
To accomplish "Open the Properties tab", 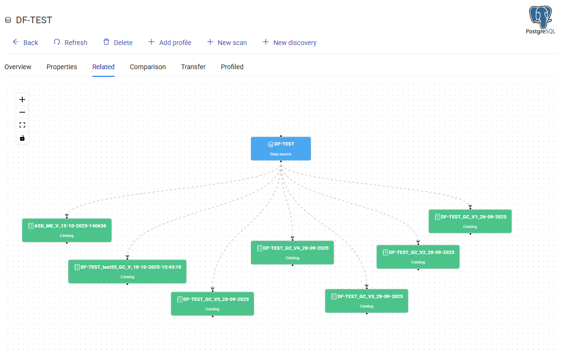I will [62, 67].
